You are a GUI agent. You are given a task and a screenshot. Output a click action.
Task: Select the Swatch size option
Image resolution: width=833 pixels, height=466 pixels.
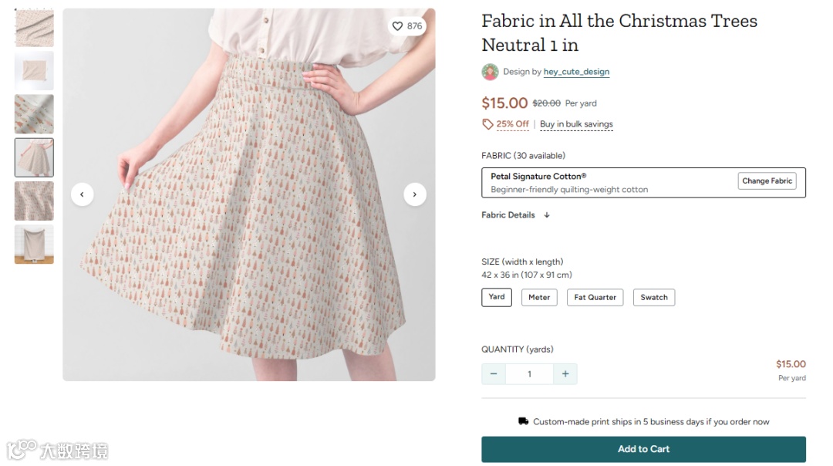[654, 297]
